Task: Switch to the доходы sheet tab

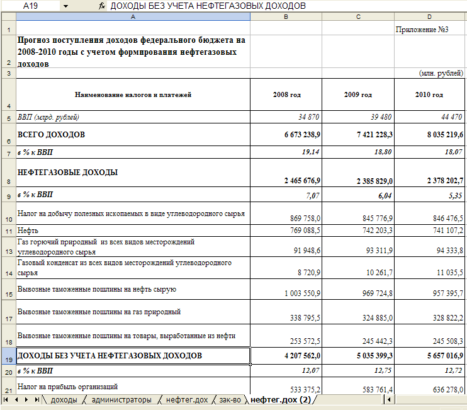Action: tap(64, 400)
